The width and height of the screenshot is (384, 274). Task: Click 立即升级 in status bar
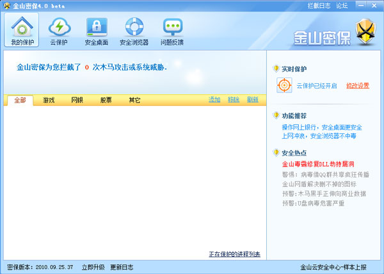point(93,267)
